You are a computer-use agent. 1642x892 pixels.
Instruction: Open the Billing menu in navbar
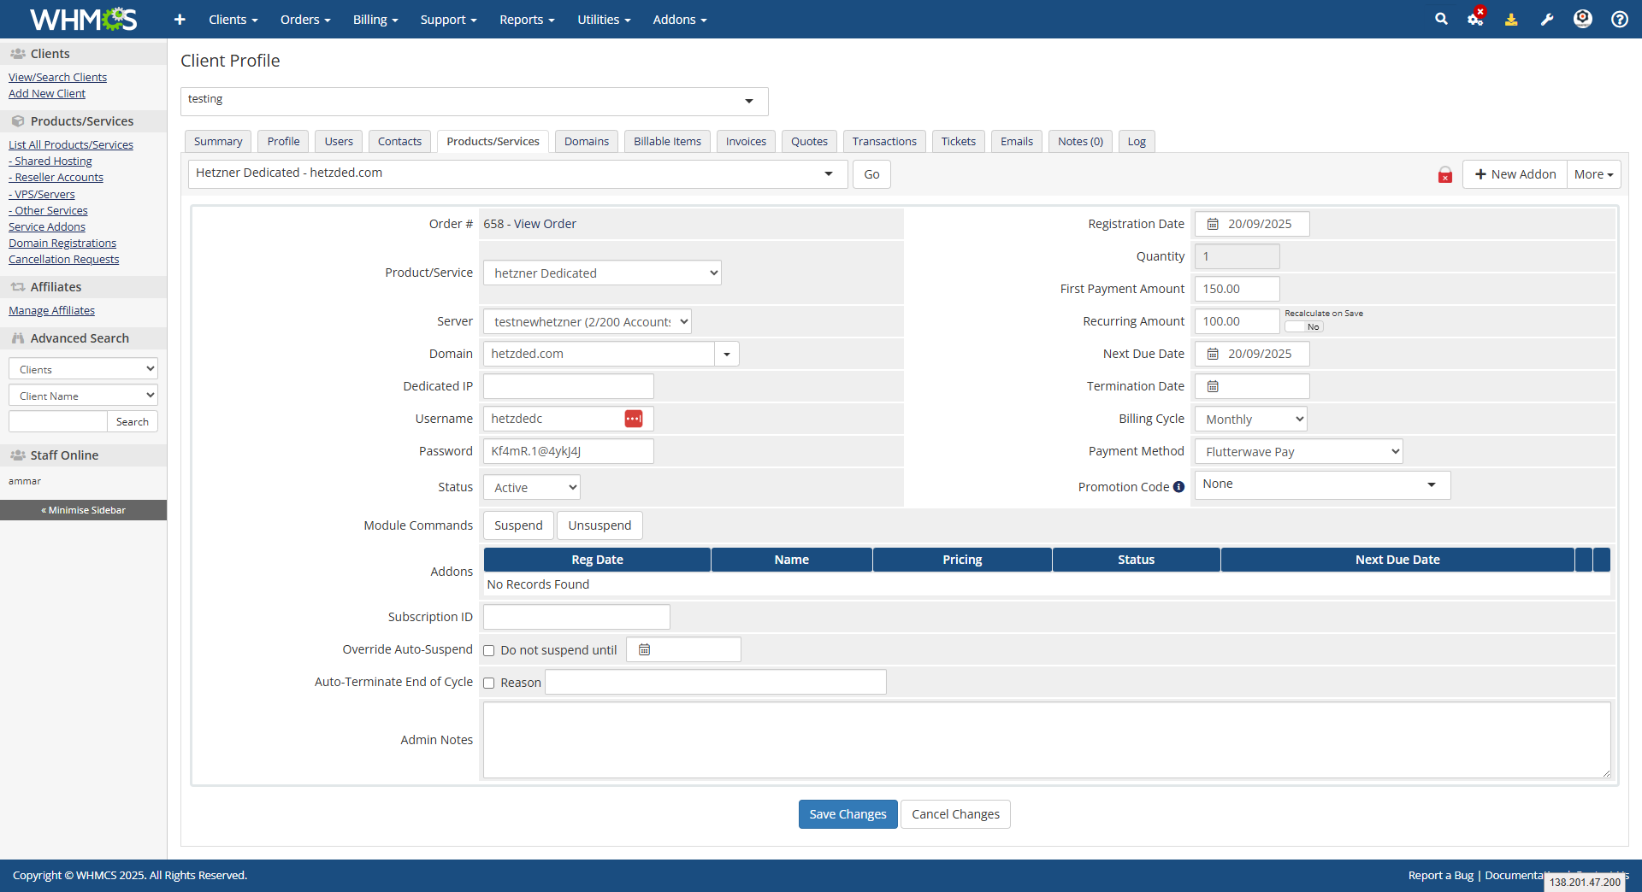tap(375, 19)
